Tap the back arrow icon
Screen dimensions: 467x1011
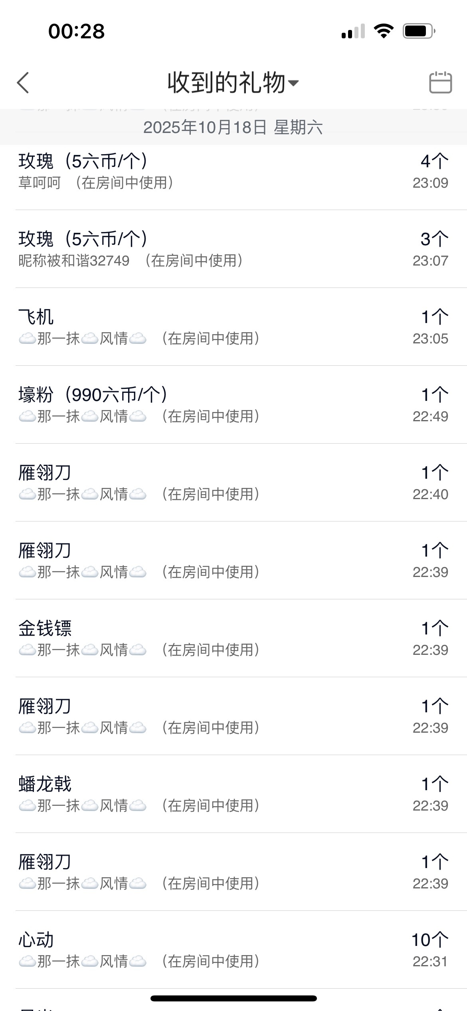click(x=23, y=83)
